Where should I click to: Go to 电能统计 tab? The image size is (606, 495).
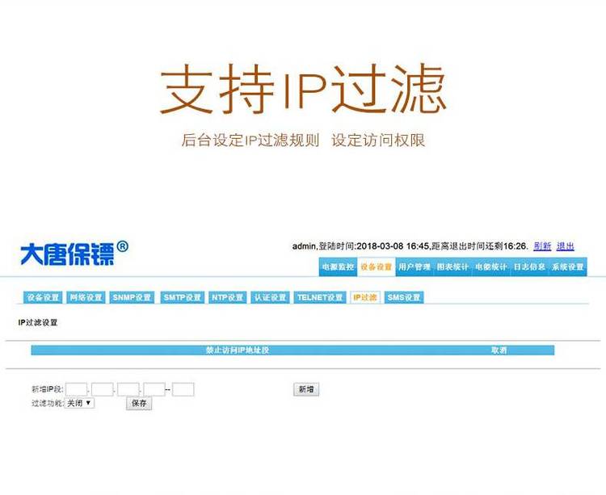(490, 267)
